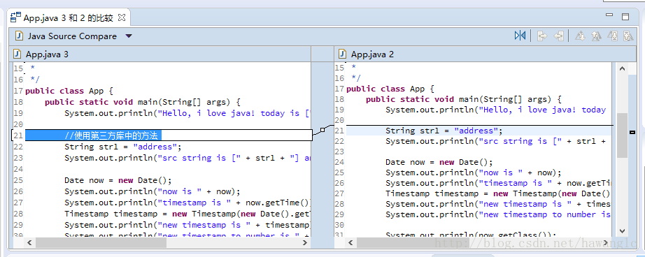The height and width of the screenshot is (257, 645).
Task: Click the 'new timestamp to number is' line, right pane
Action: coord(498,214)
